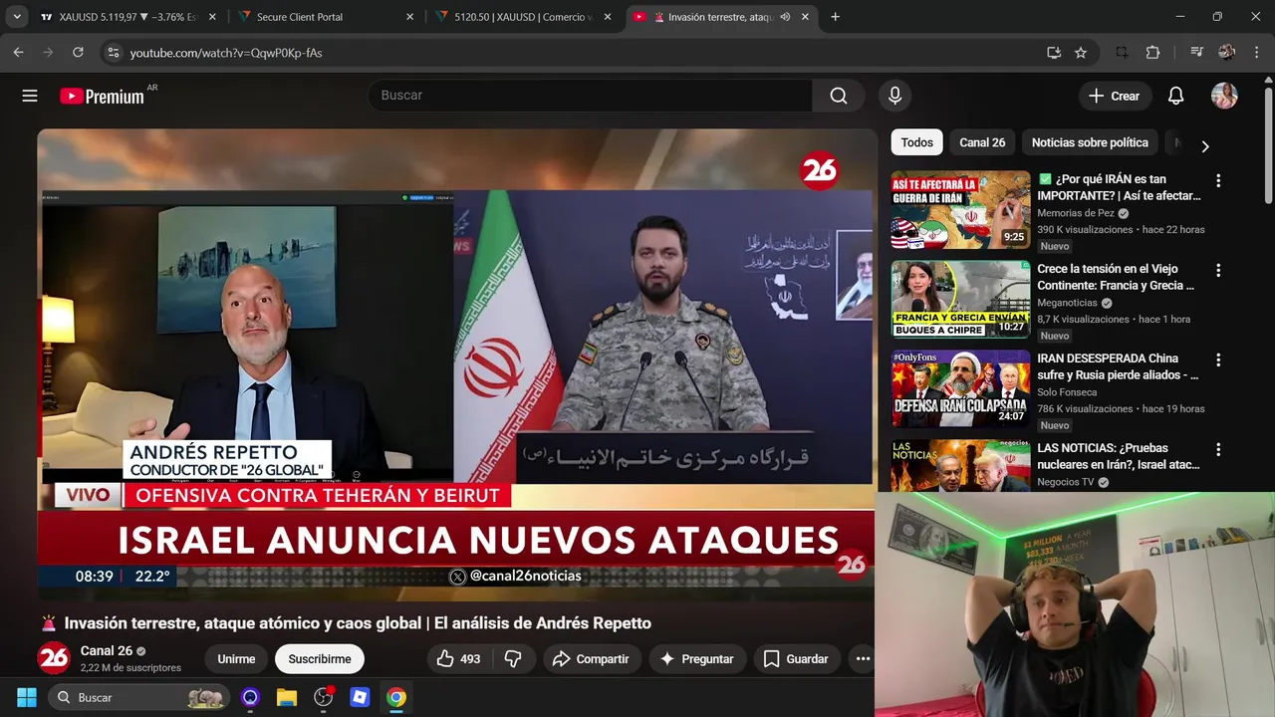Like the video with thumbs up
Image resolution: width=1275 pixels, height=717 pixels.
(458, 658)
